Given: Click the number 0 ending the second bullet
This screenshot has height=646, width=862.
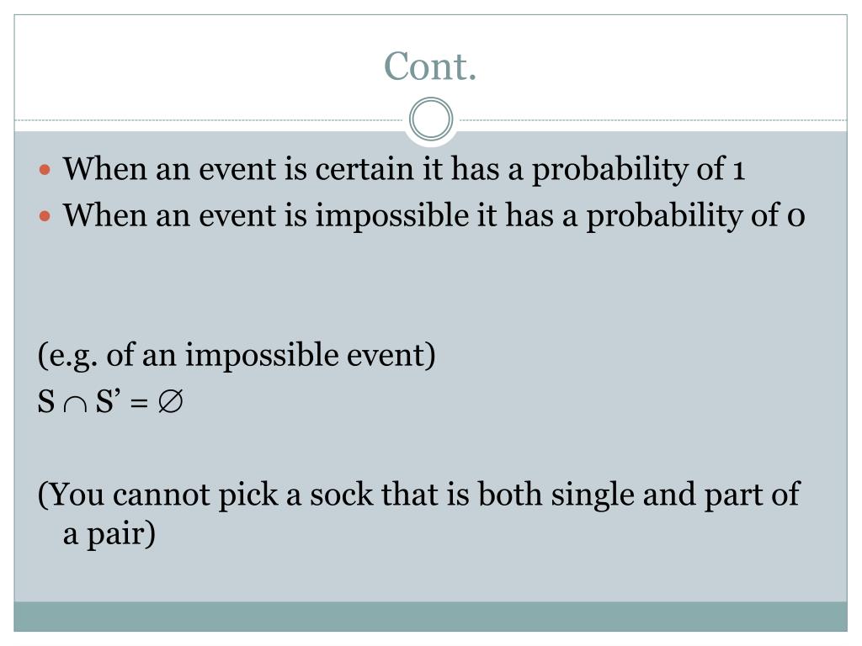Looking at the screenshot, I should click(x=795, y=216).
